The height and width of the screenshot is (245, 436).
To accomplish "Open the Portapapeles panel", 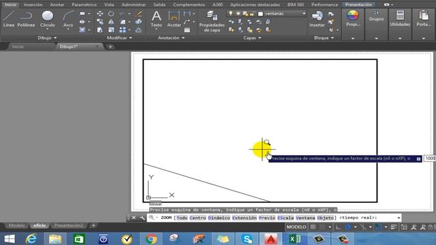I will click(x=424, y=19).
